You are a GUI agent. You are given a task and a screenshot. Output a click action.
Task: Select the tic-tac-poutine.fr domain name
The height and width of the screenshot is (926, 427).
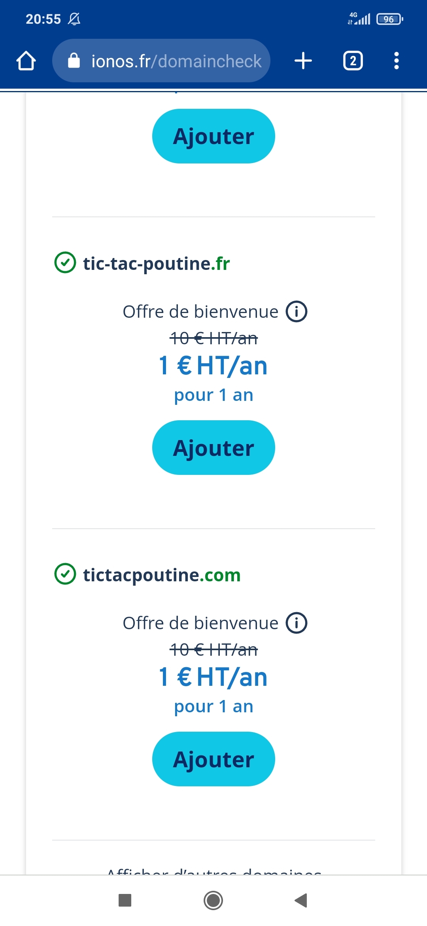tap(156, 264)
